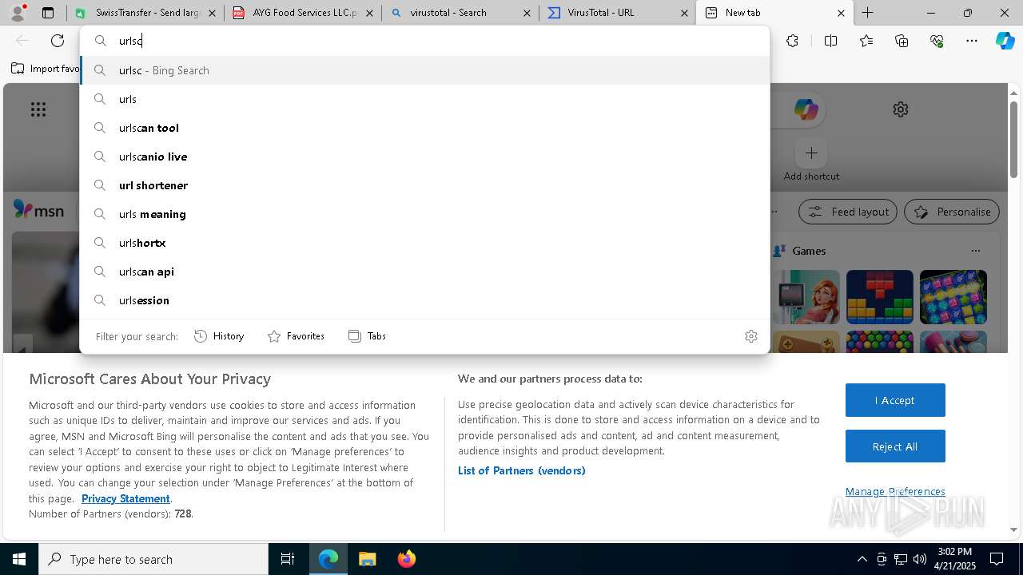
Task: Select the 'urls' suggestion
Action: pyautogui.click(x=424, y=99)
